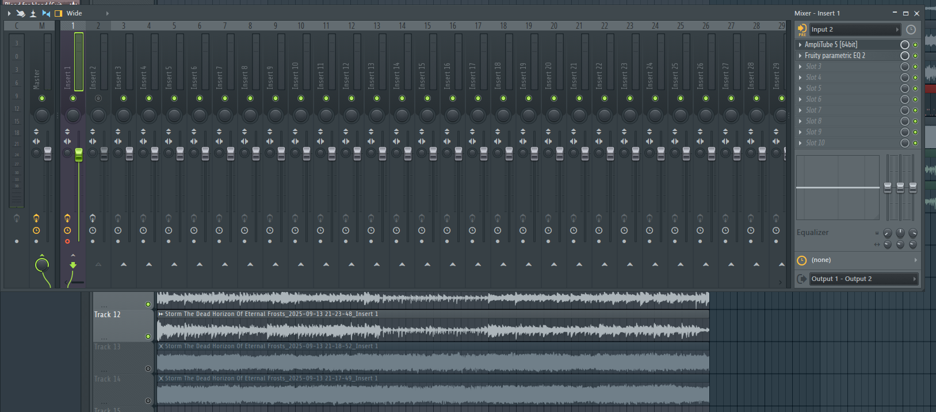This screenshot has width=936, height=412.
Task: Click clip menu icon on Track 12 clip
Action: (x=161, y=314)
